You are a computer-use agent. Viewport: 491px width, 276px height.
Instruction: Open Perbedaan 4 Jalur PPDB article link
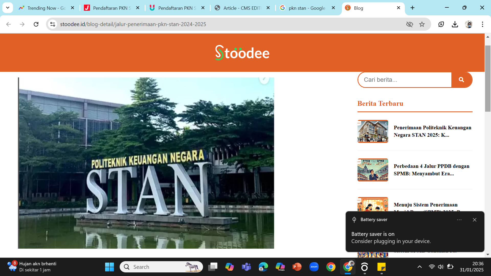click(432, 170)
